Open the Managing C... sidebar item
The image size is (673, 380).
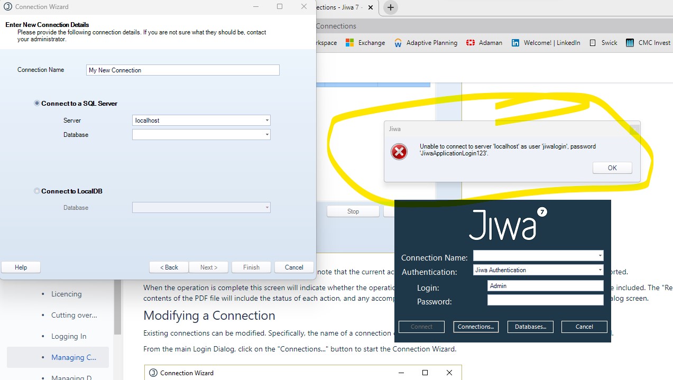coord(73,357)
